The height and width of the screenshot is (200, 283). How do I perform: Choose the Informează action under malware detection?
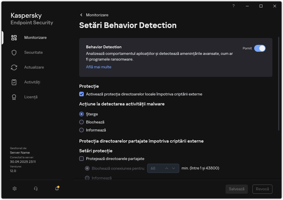click(x=81, y=130)
